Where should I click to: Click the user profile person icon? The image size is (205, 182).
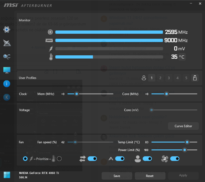pos(144,78)
